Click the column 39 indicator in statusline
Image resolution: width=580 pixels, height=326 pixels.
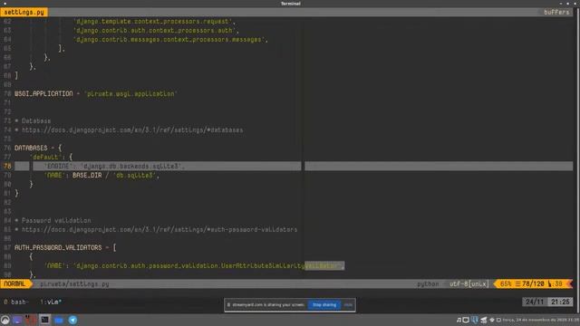pyautogui.click(x=556, y=283)
